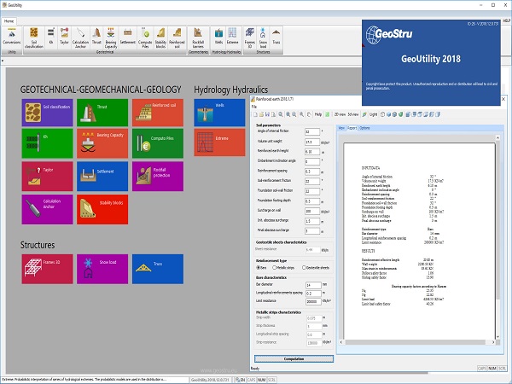Click the New file icon in Reinforced earth toolbar
Image resolution: width=512 pixels, height=384 pixels.
pyautogui.click(x=255, y=114)
